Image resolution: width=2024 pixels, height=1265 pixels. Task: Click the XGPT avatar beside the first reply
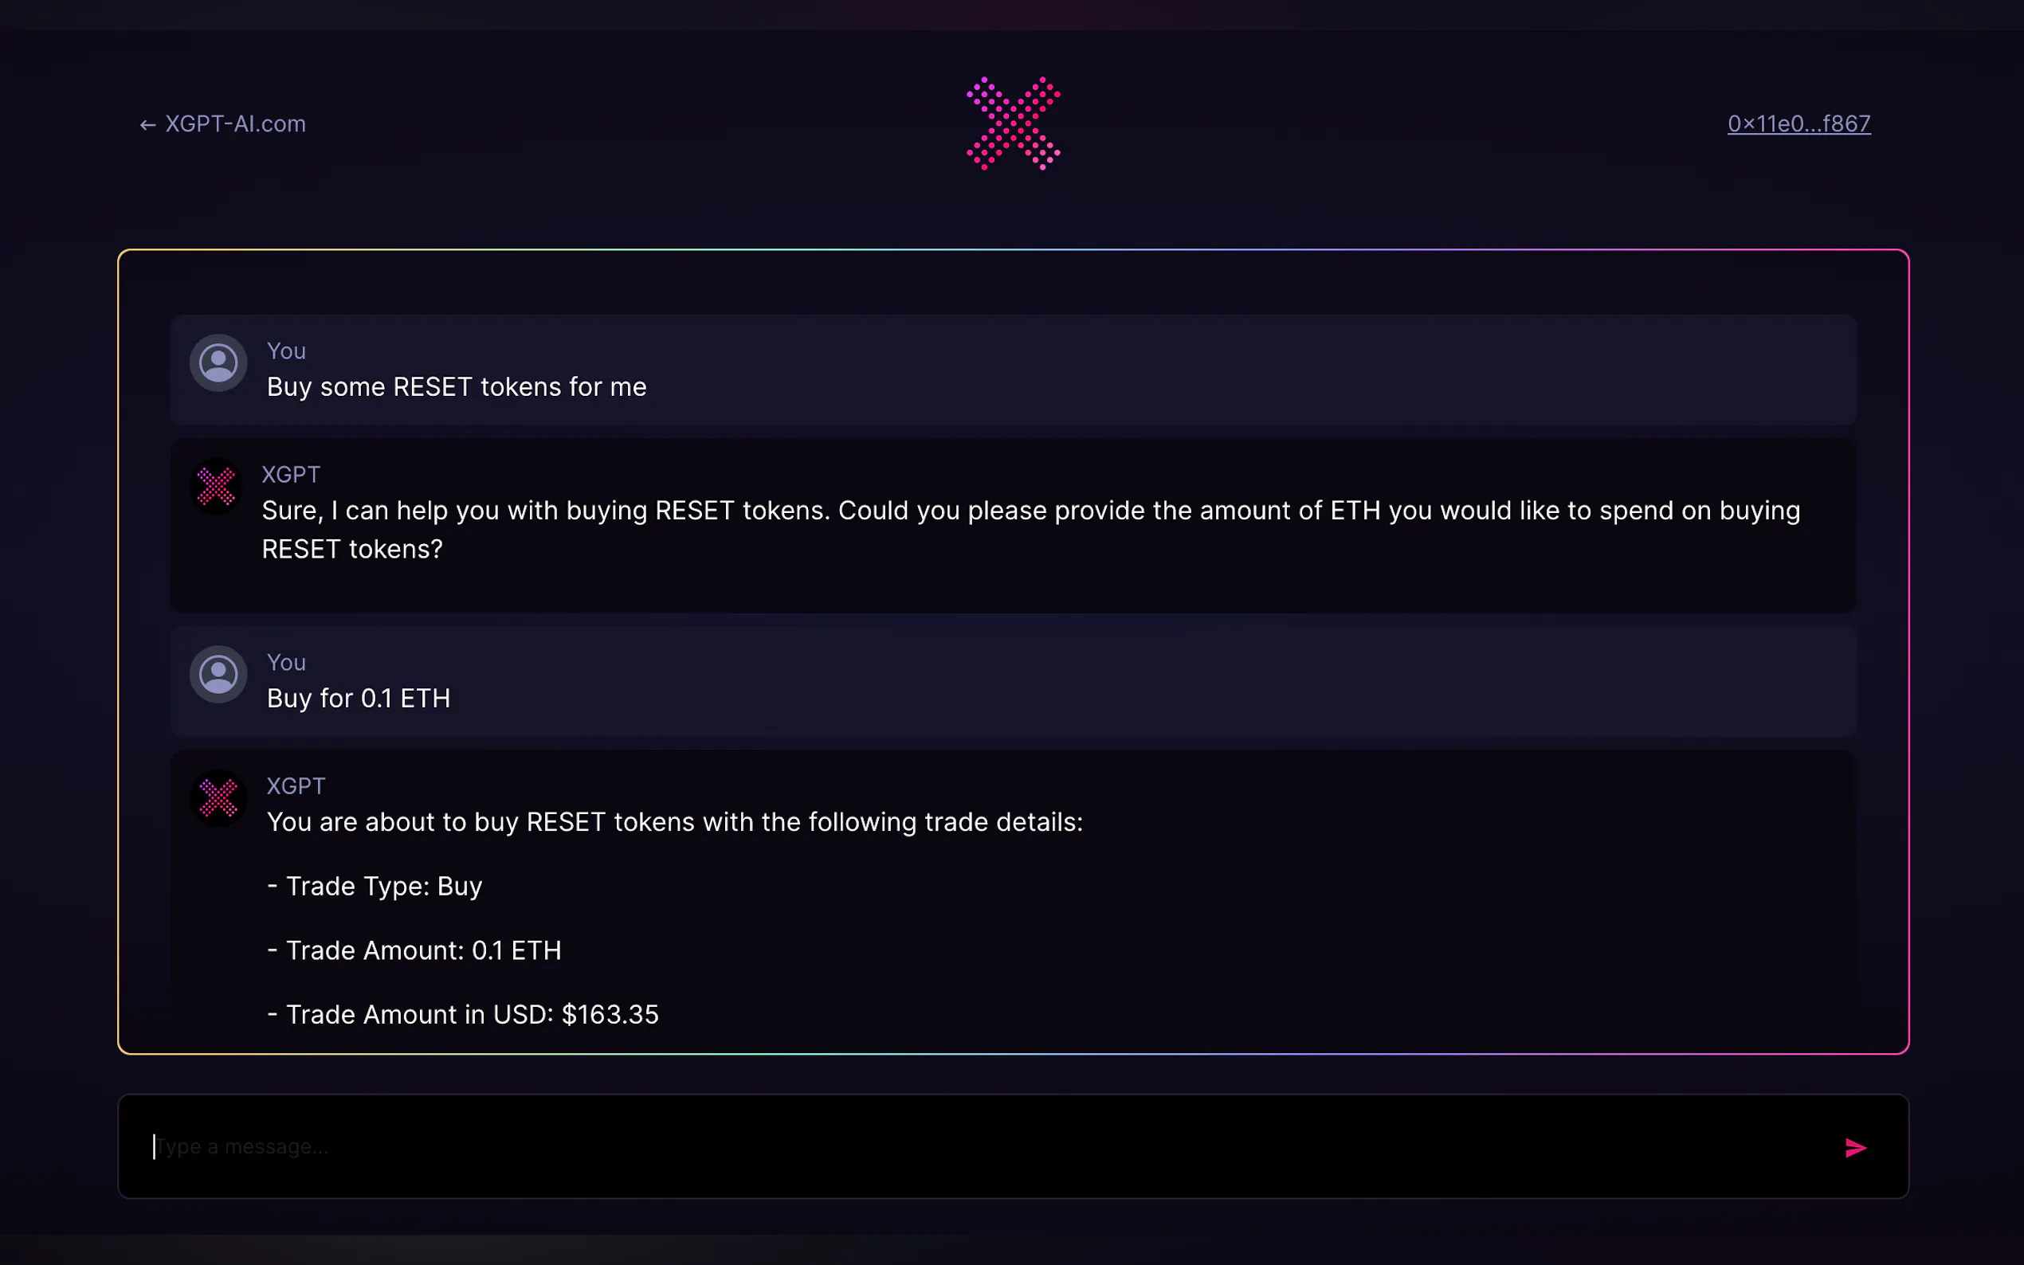point(217,486)
